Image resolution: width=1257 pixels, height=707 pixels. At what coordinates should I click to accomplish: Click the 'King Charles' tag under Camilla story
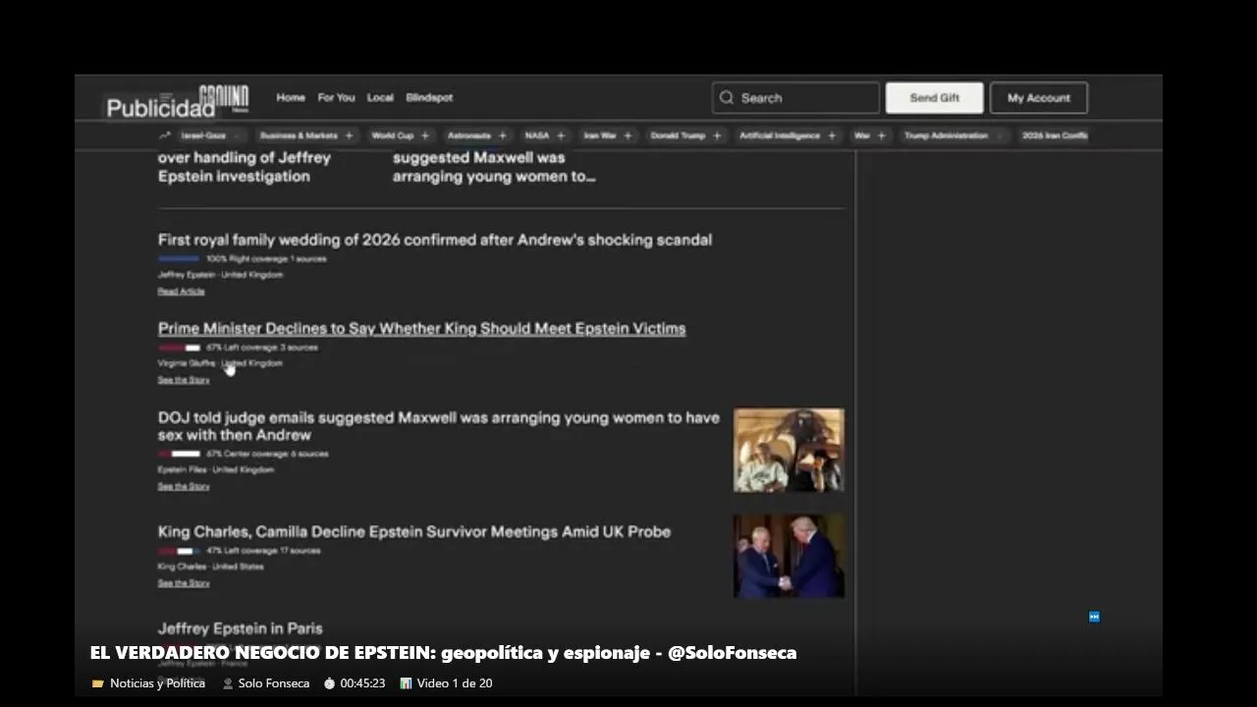pyautogui.click(x=183, y=567)
